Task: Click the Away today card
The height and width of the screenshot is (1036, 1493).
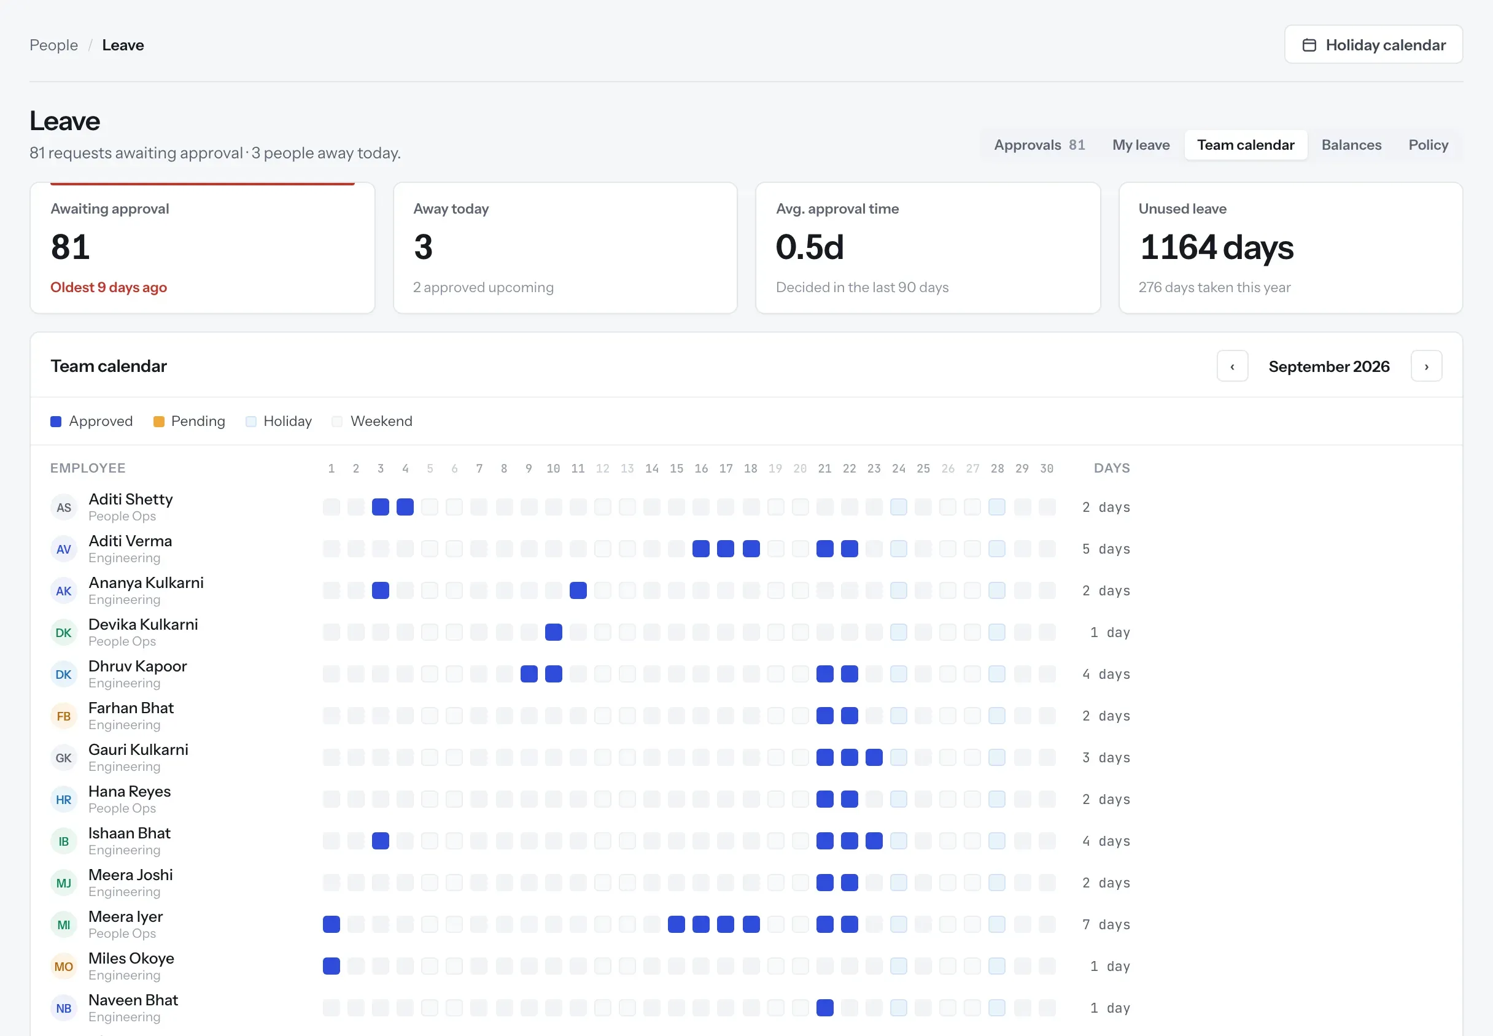Action: pyautogui.click(x=565, y=248)
